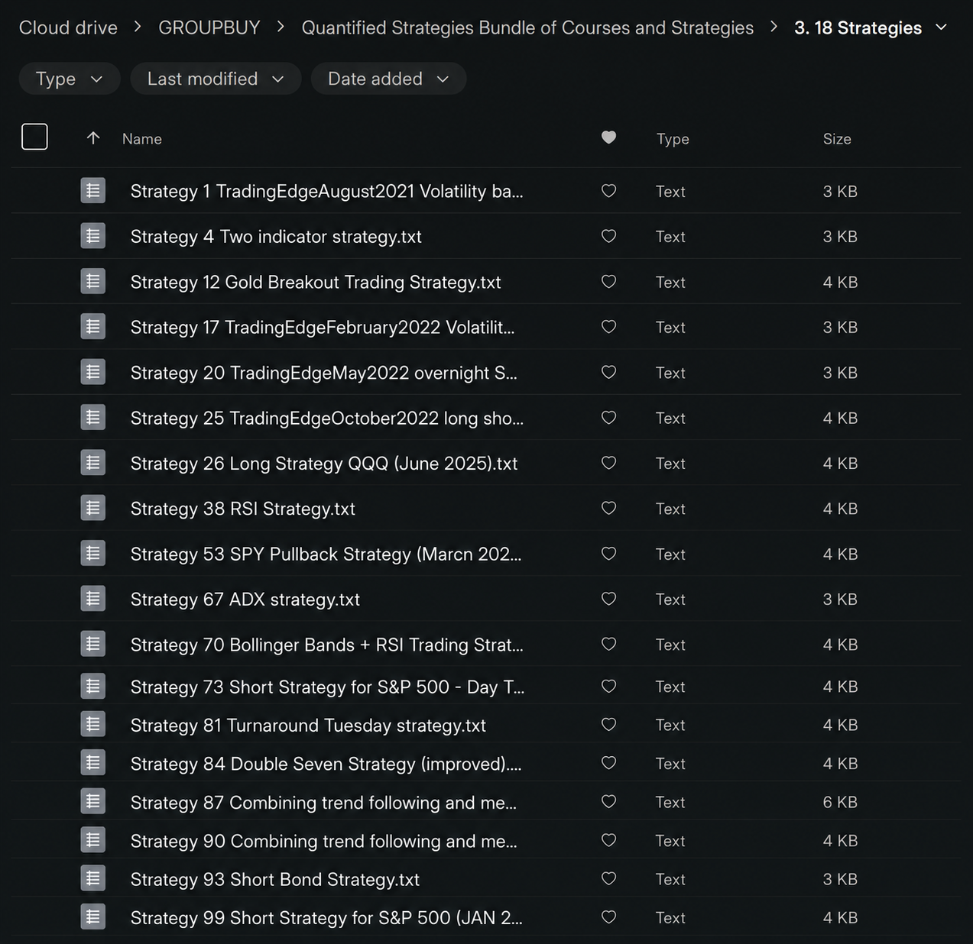
Task: Click the filled heart icon in the header row
Action: point(608,137)
